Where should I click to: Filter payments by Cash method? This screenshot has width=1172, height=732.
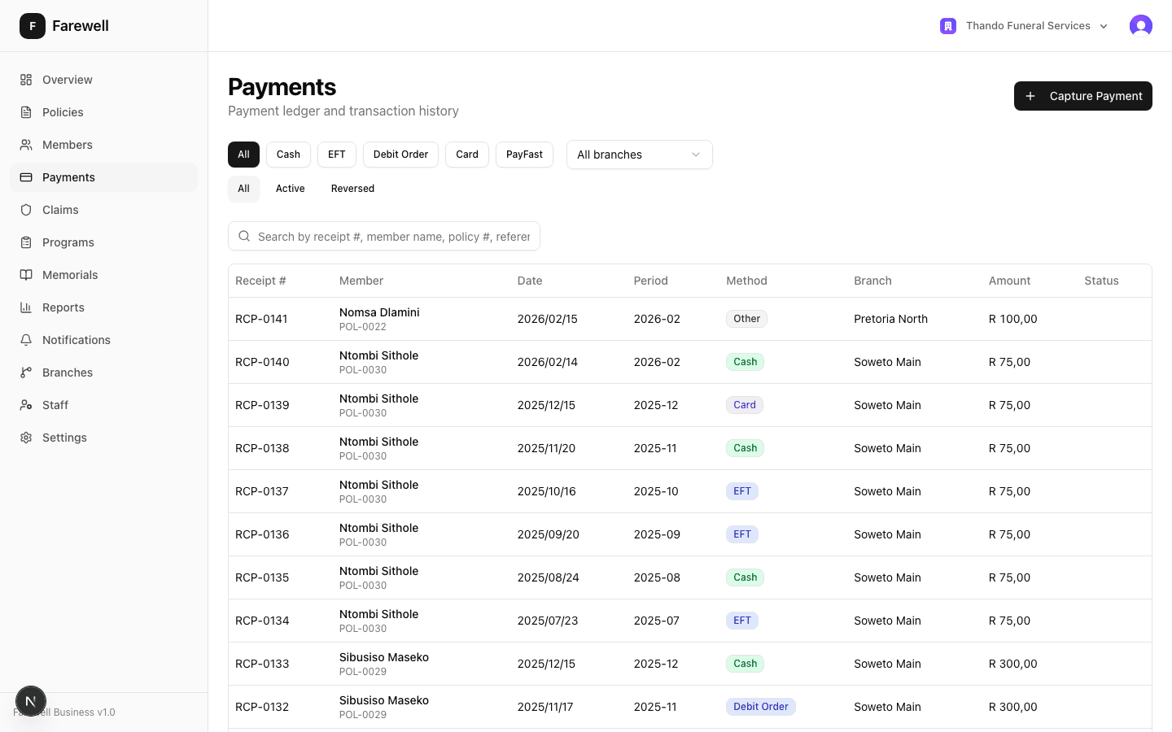pos(288,155)
